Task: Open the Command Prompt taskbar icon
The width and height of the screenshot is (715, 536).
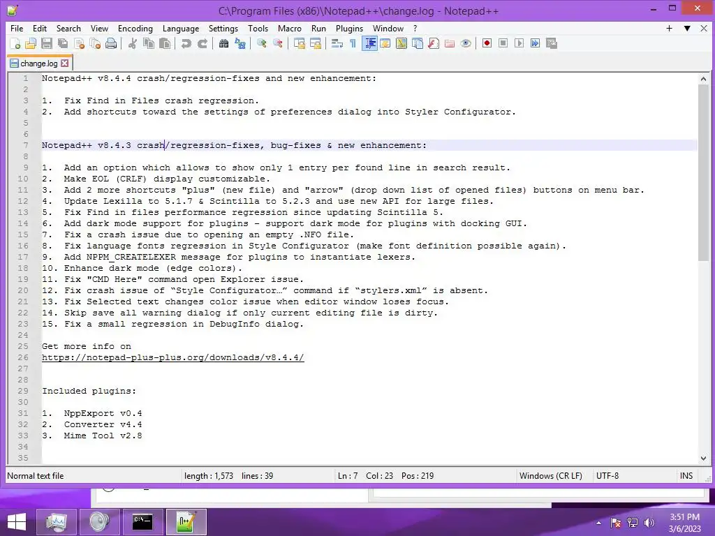Action: pyautogui.click(x=142, y=522)
